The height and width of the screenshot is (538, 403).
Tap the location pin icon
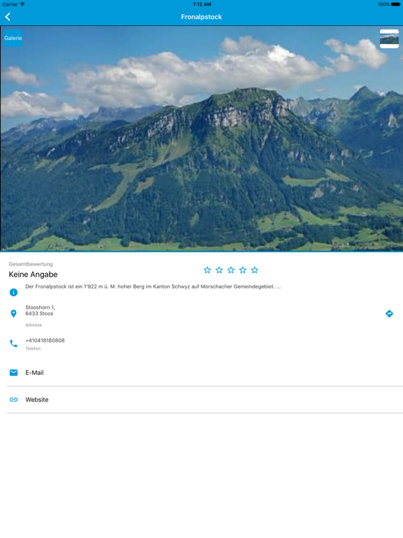[x=13, y=314]
